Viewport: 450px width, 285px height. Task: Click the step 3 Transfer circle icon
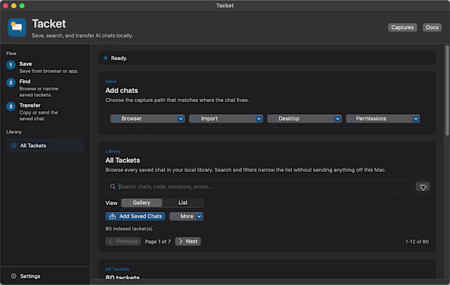pos(11,107)
